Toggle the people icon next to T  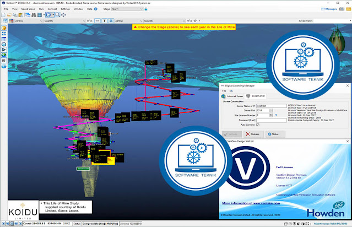111,20
